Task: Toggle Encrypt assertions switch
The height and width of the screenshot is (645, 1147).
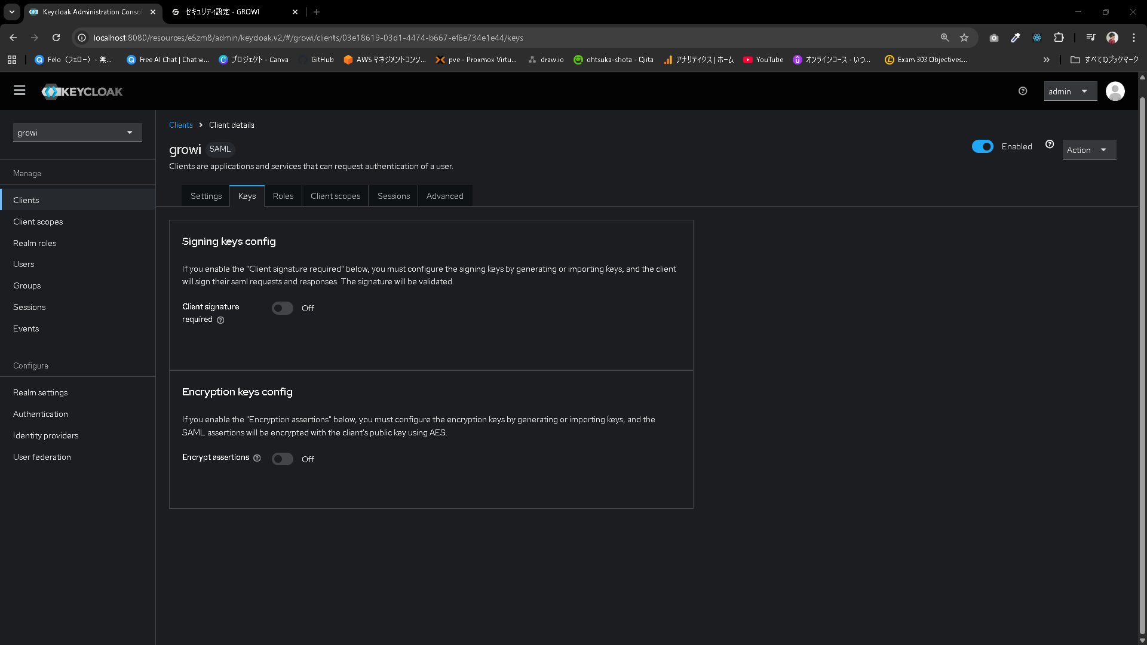Action: [283, 459]
